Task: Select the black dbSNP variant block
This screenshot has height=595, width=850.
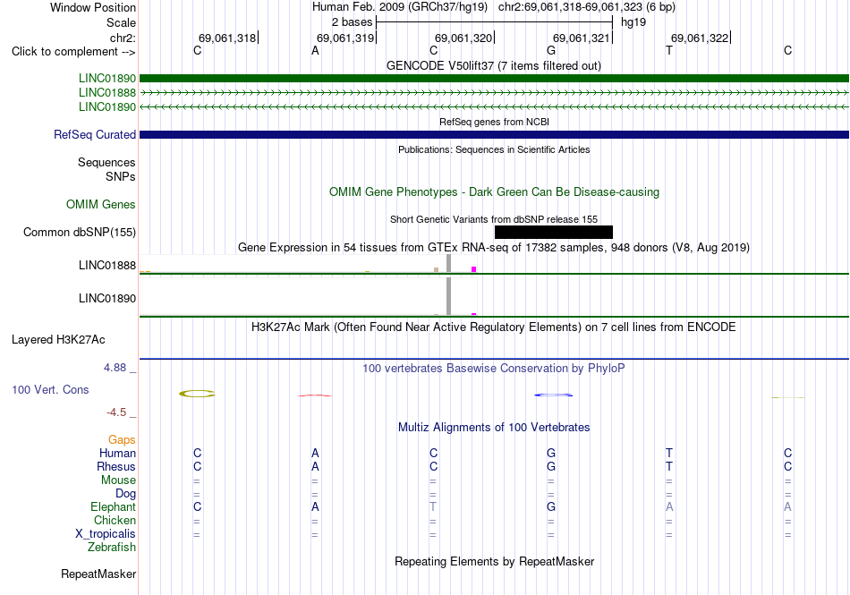Action: 554,232
